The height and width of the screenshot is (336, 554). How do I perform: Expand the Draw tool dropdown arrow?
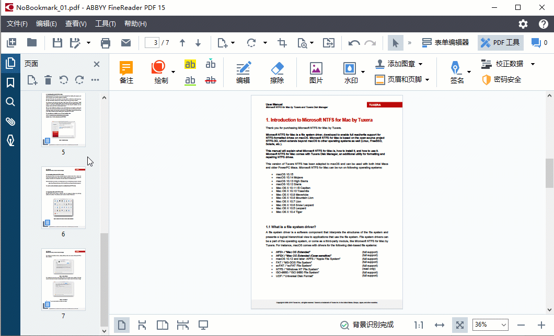point(173,72)
